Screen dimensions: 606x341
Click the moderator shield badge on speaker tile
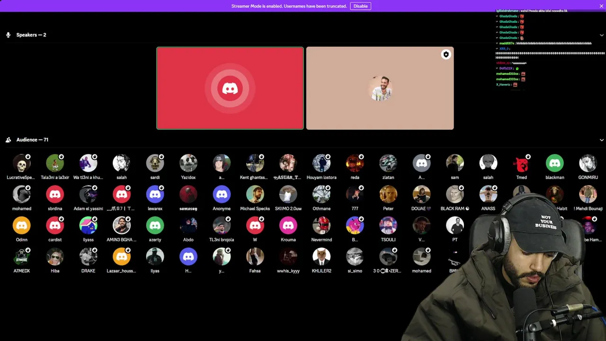click(446, 54)
